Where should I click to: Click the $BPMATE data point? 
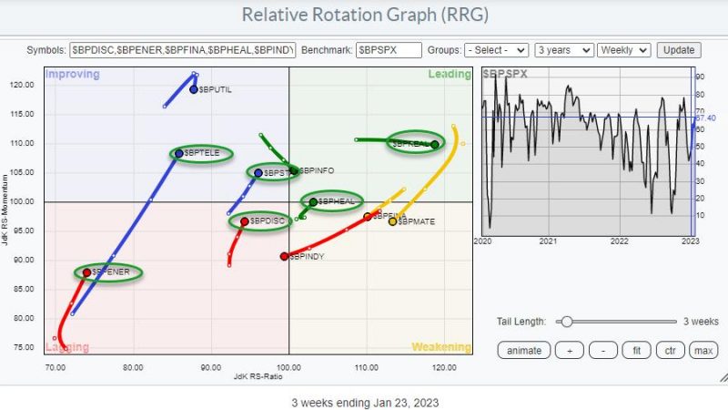point(393,221)
